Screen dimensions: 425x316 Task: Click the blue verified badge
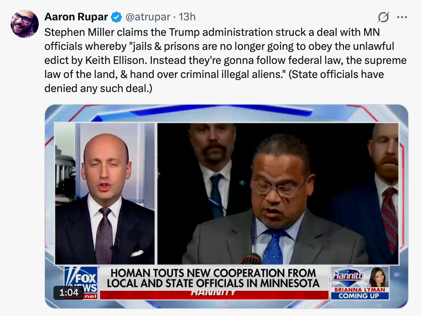(116, 17)
